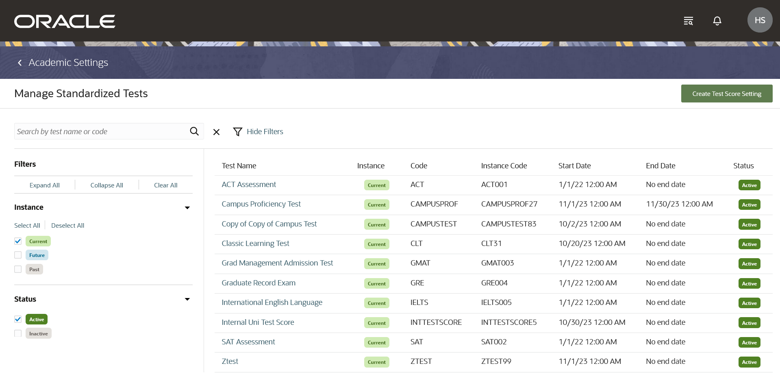Check the Future instance checkbox
Screen dimensions: 780x383
(x=18, y=255)
